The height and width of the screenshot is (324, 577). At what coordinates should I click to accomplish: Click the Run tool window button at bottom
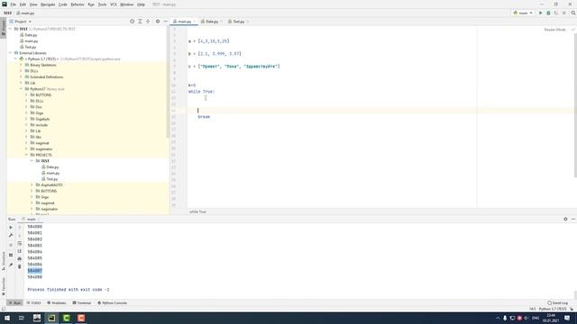tap(14, 303)
